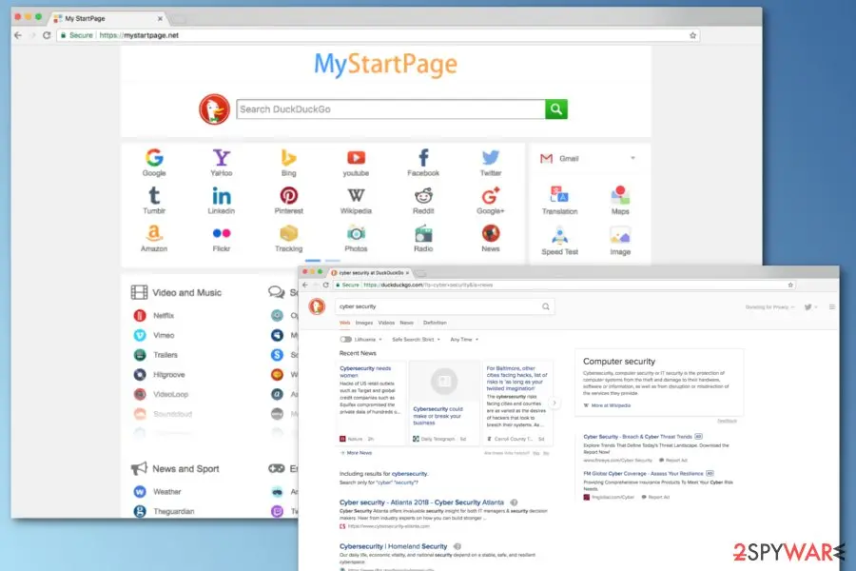The image size is (856, 571).
Task: Click the DuckDuckGo logo on the results page
Action: pos(317,306)
